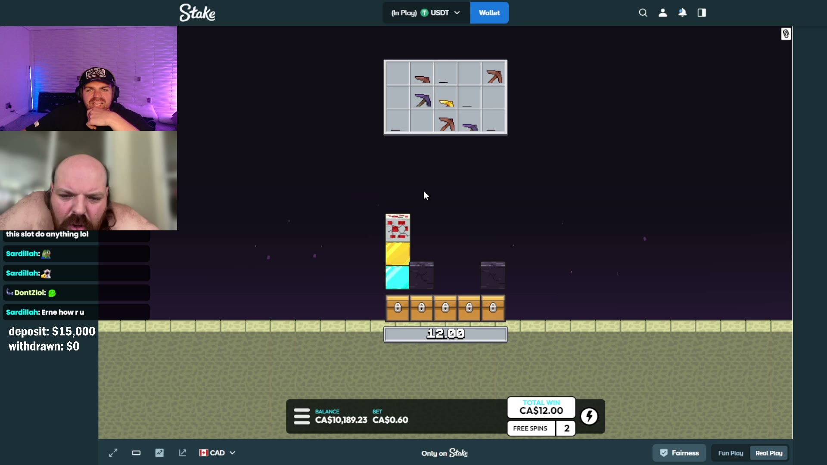This screenshot has width=827, height=465.
Task: Open the notifications bell icon
Action: (x=682, y=13)
